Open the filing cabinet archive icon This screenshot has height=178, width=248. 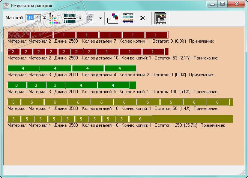tap(160, 18)
